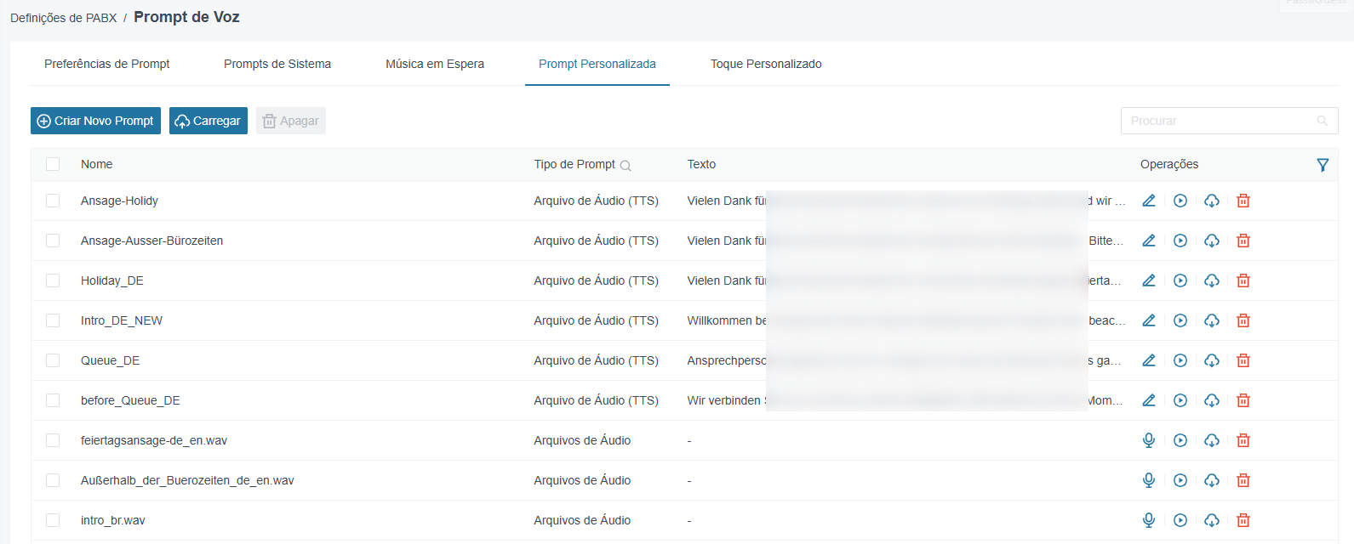1354x544 pixels.
Task: Edit the Ansage-Ausser-Bürozeiten prompt
Action: click(1149, 241)
